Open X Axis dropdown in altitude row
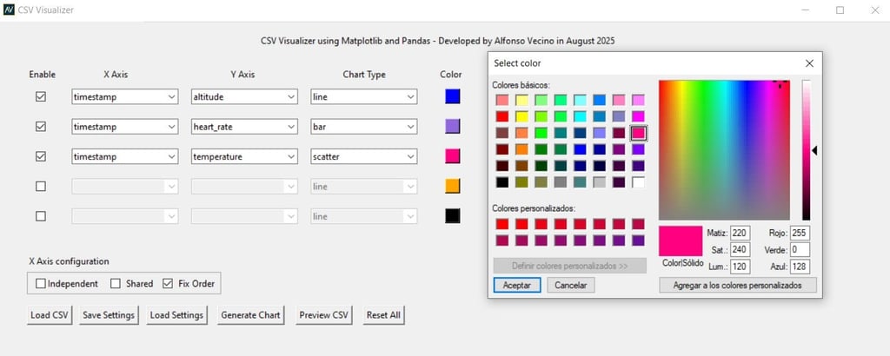Viewport: 890px width, 356px height. [125, 97]
